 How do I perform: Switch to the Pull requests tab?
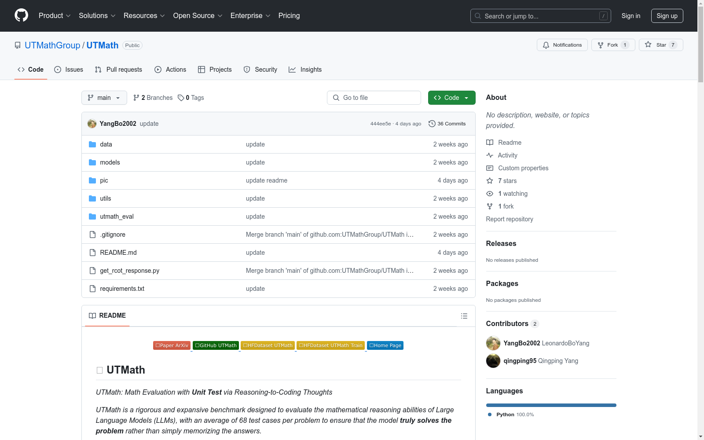point(118,70)
